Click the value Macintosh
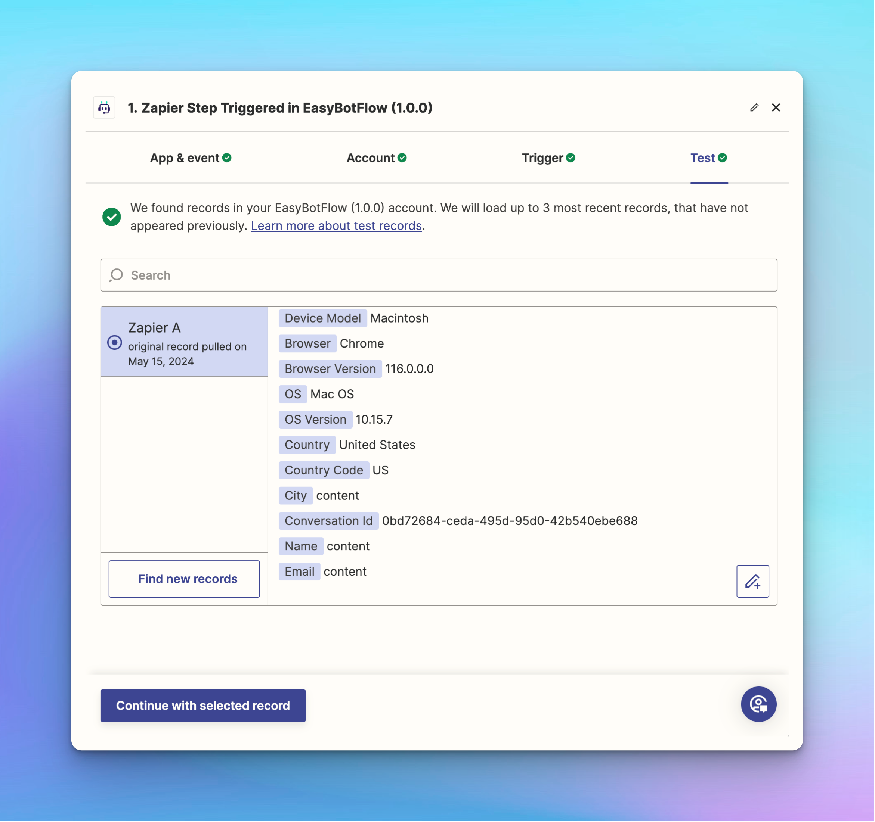This screenshot has height=822, width=875. pyautogui.click(x=399, y=318)
